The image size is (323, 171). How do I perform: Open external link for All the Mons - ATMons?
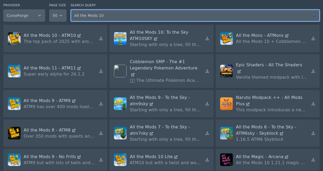[x=287, y=36]
